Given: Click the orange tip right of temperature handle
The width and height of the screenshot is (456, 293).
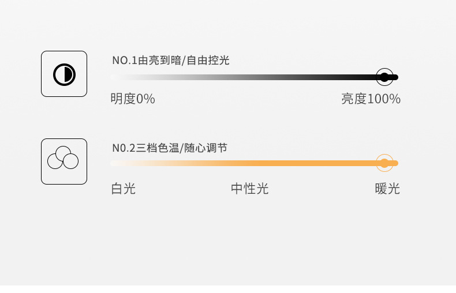Looking at the screenshot, I should (x=395, y=163).
